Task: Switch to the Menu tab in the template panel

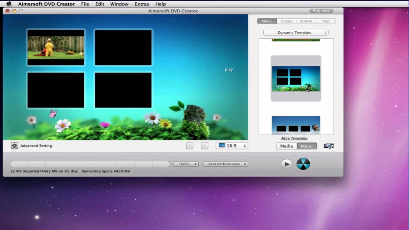Action: tap(267, 21)
